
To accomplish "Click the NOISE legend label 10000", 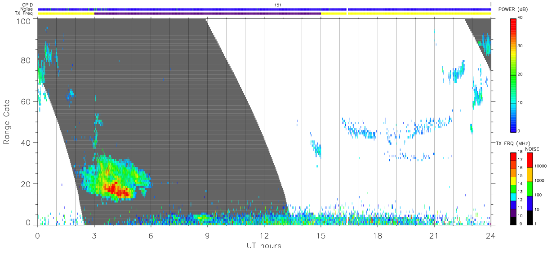I will pos(541,167).
